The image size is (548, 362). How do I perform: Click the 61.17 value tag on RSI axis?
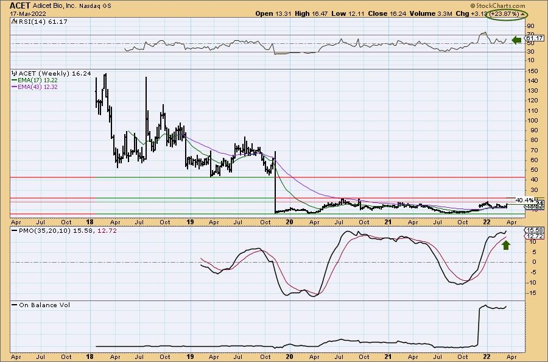(535, 38)
